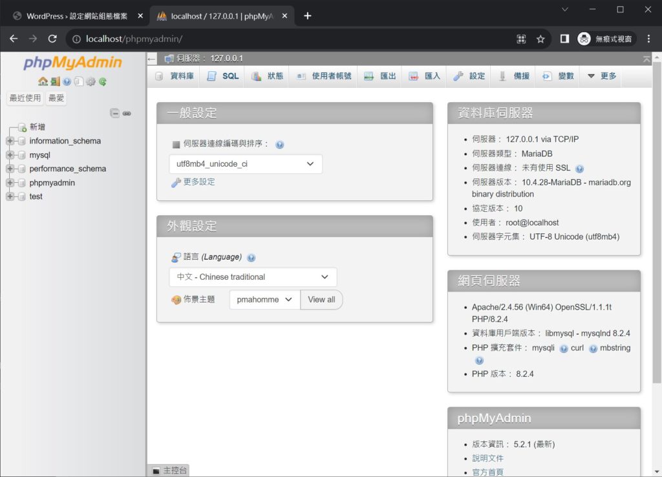Close the localhost phpMyAdmin browser tab
The image size is (662, 477).
click(x=284, y=16)
